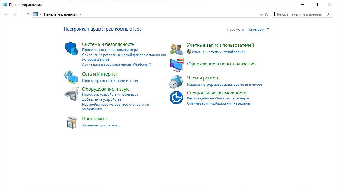Open the User Accounts people icon
Screen dimensions: 337x190
coord(176,49)
